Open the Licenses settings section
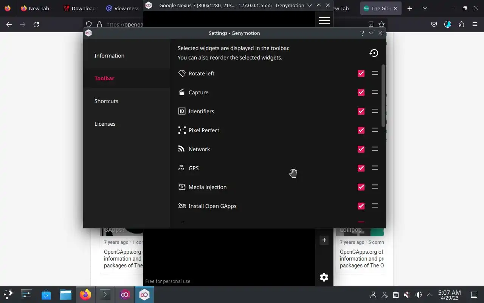Viewport: 484px width, 303px height. click(x=127, y=124)
